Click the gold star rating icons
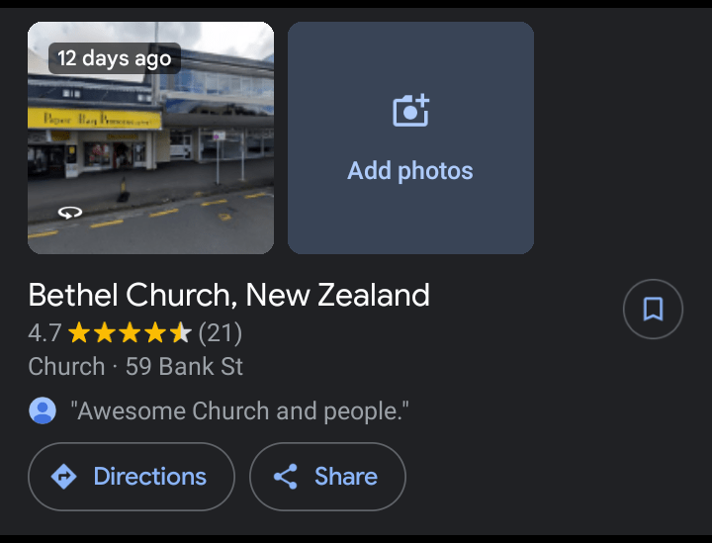Viewport: 712px width, 543px height. 129,332
